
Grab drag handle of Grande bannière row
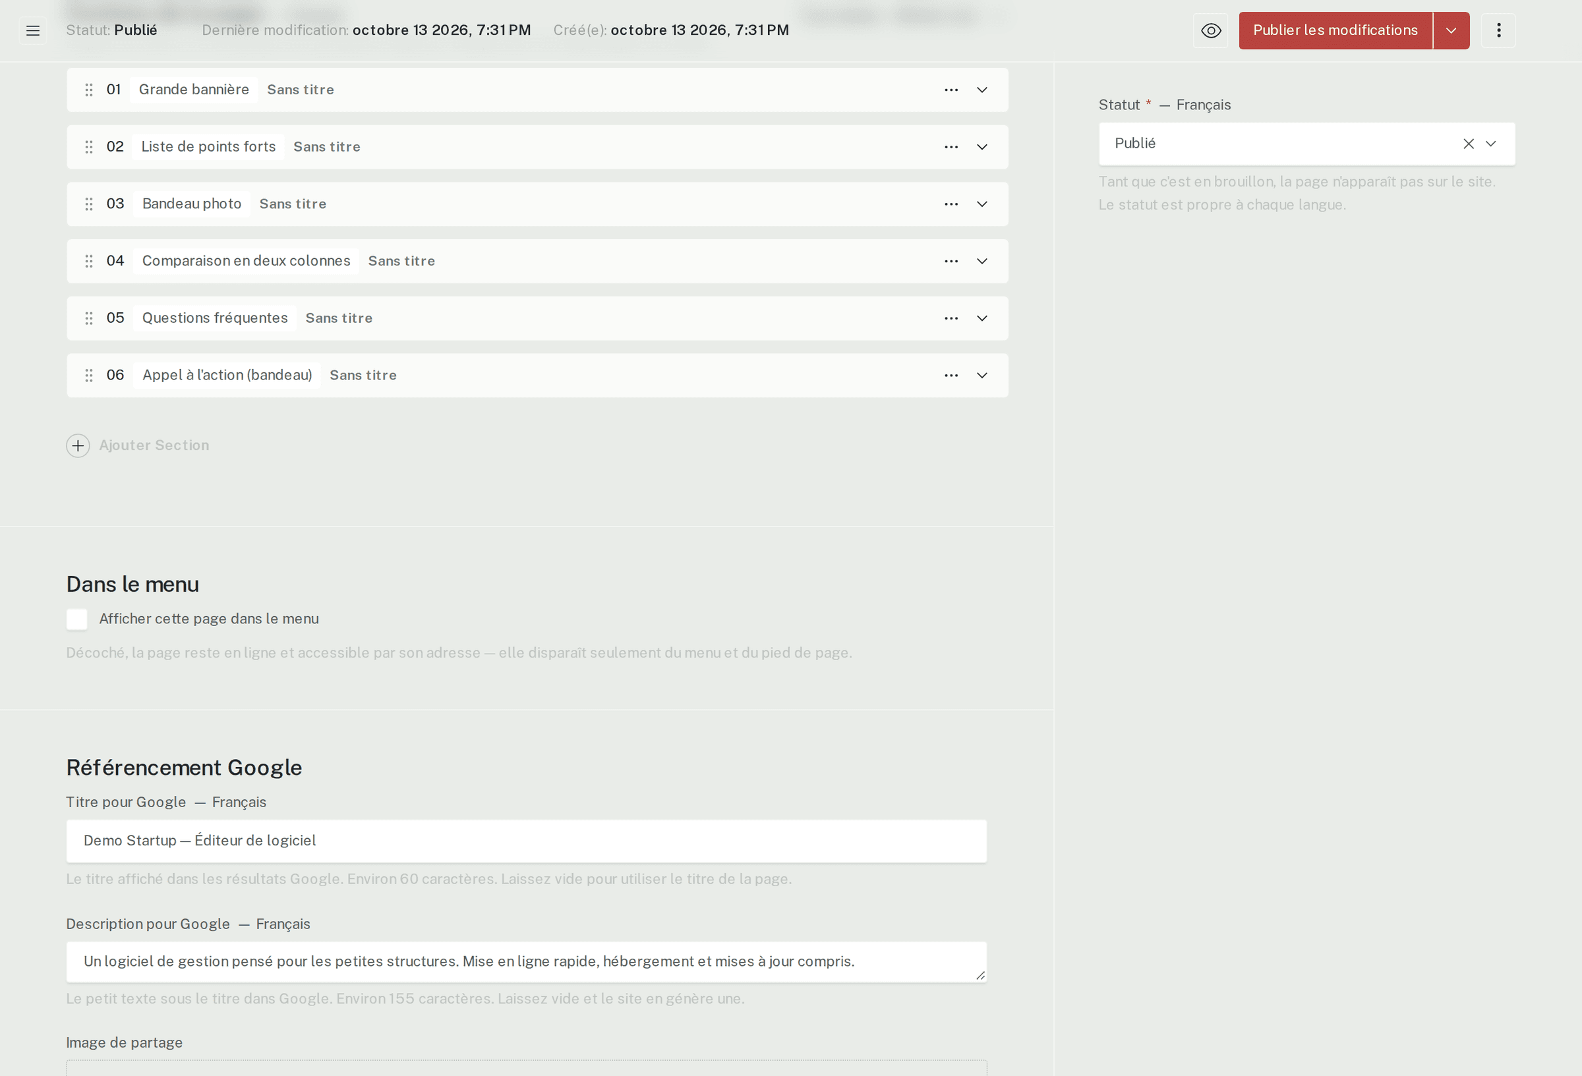tap(88, 90)
